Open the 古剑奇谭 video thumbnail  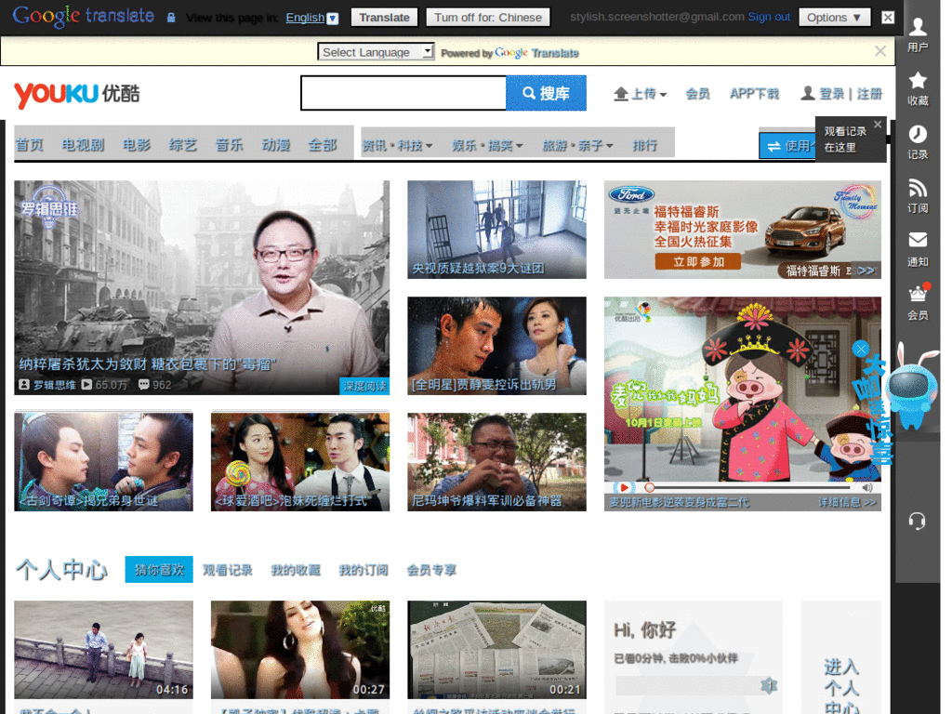point(103,462)
